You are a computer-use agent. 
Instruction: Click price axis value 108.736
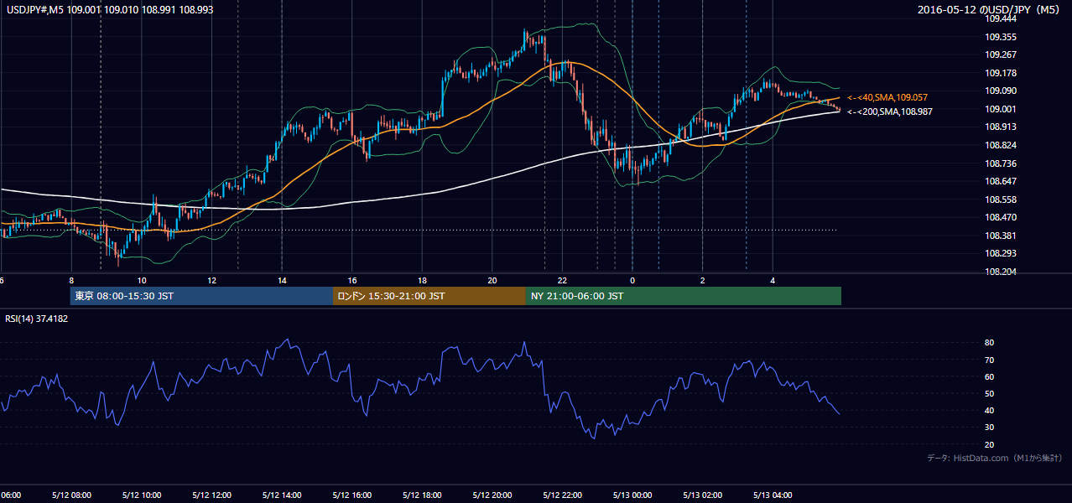coord(1001,163)
